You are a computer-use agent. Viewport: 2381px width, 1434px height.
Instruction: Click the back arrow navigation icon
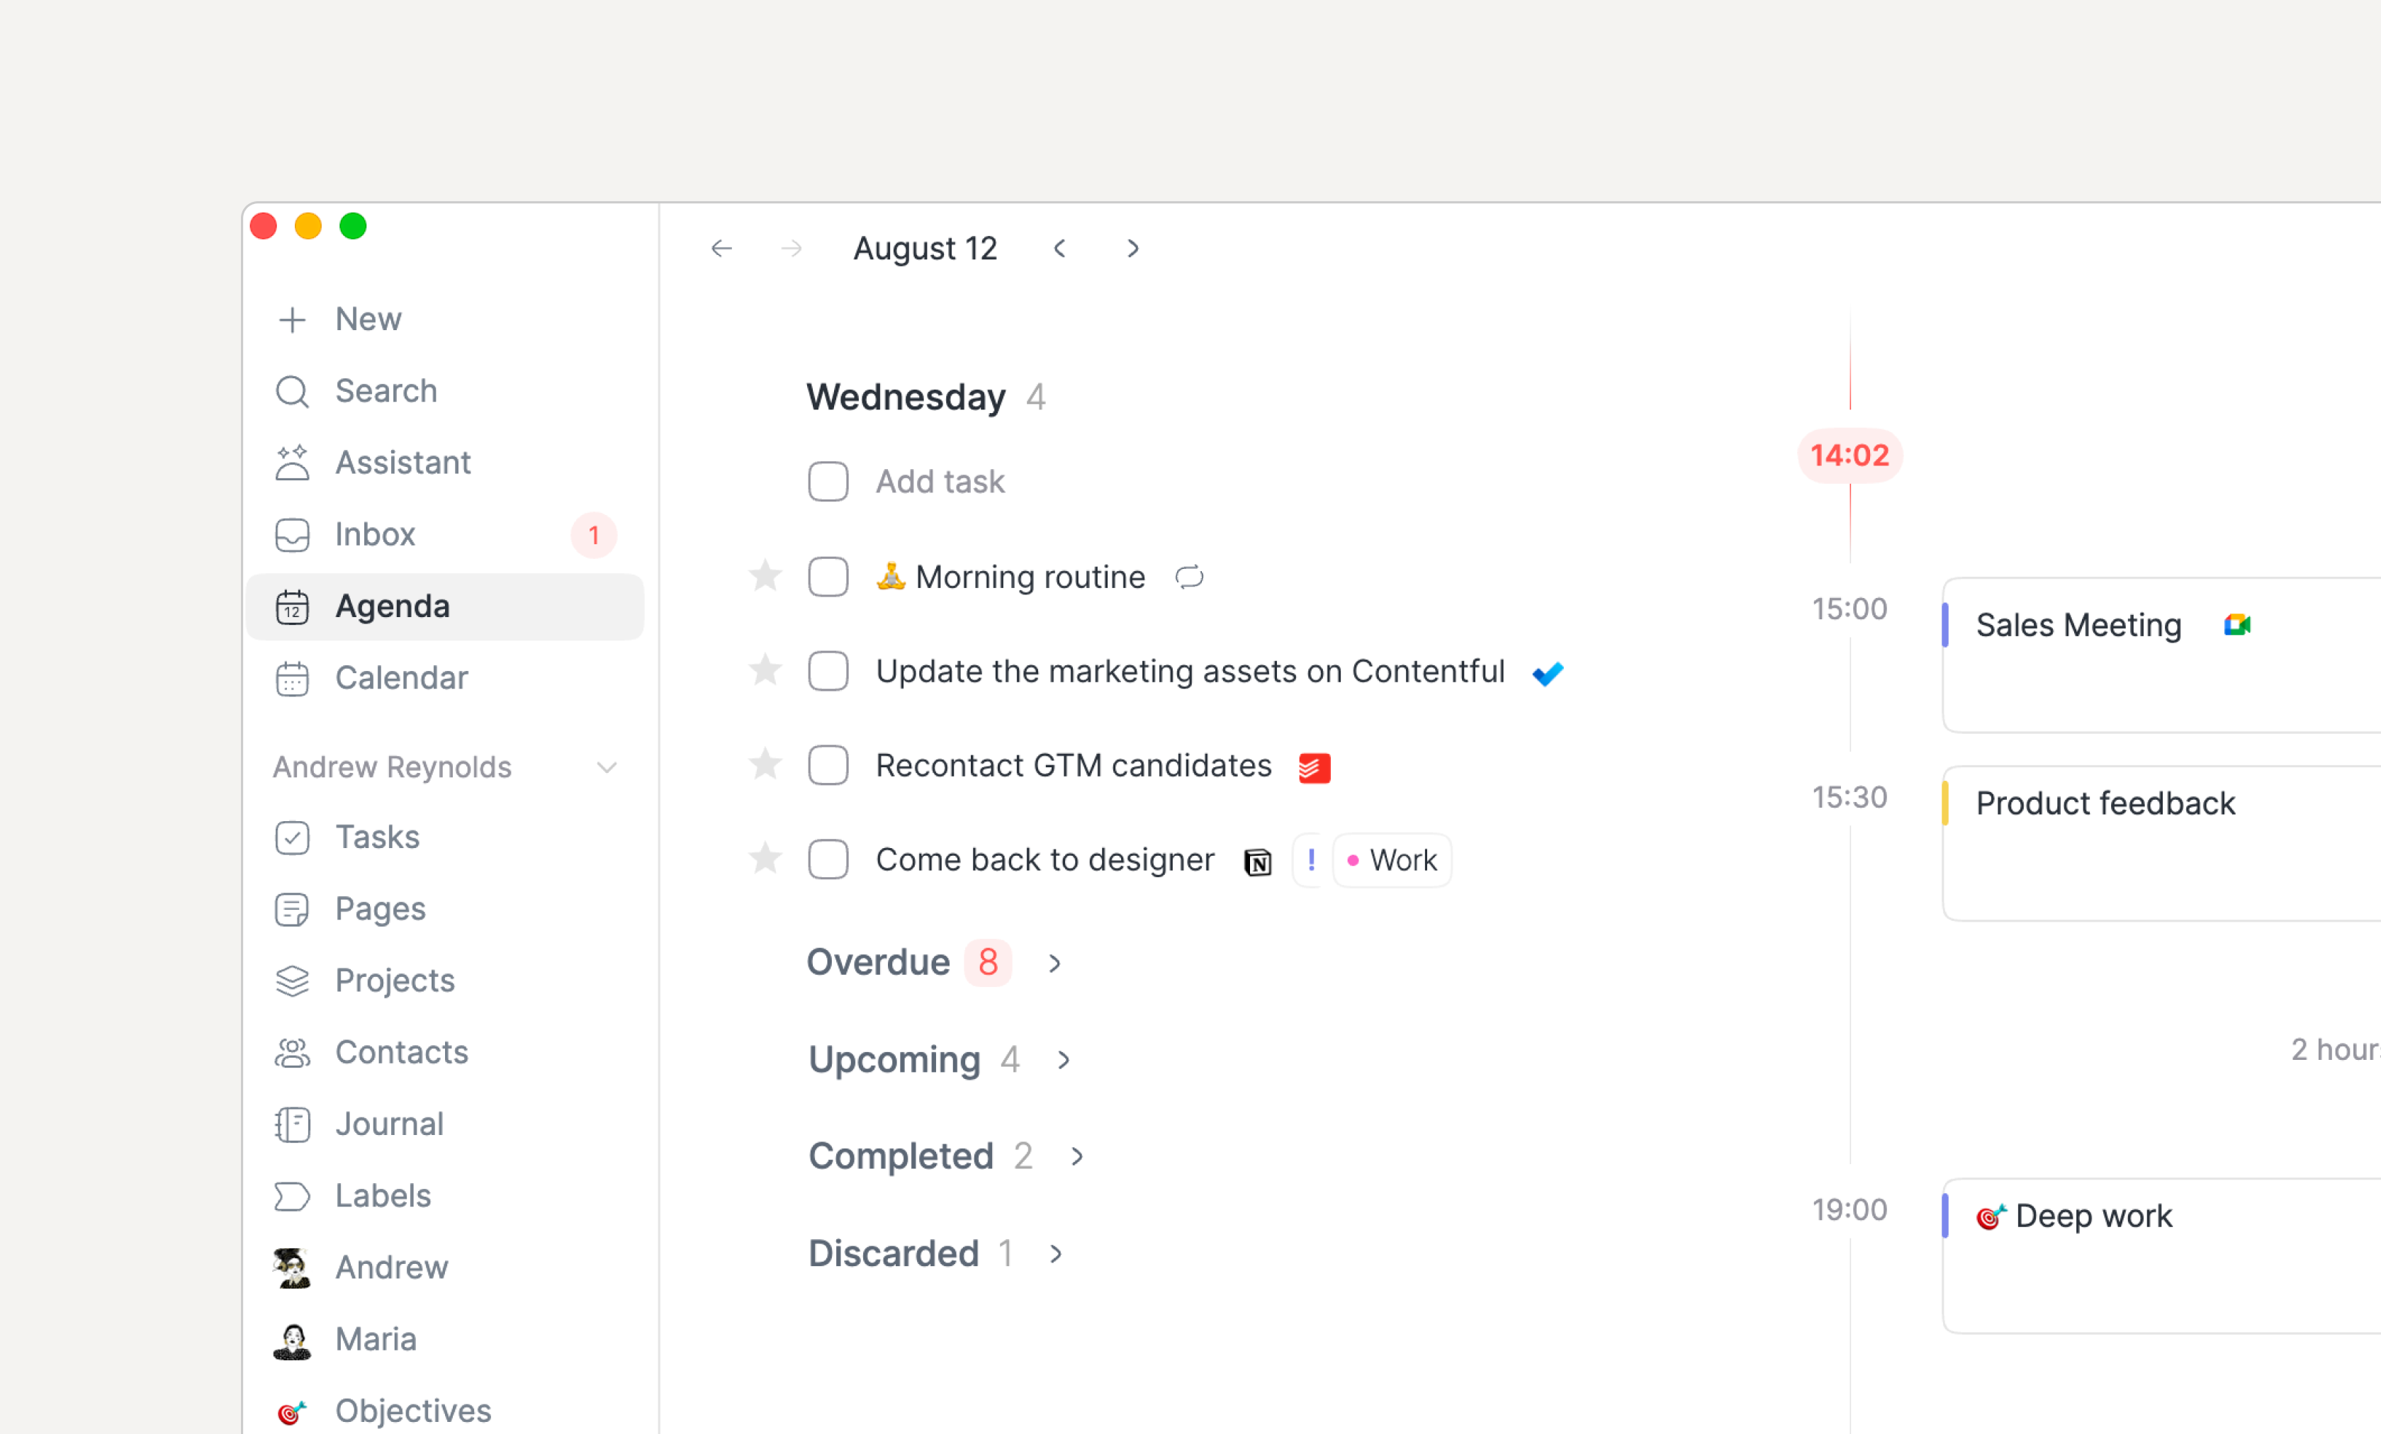point(721,249)
